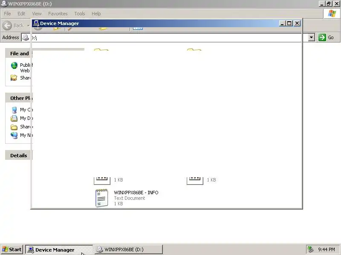Screen dimensions: 341x255
Task: Click the drive icon in Address bar
Action: pos(26,37)
